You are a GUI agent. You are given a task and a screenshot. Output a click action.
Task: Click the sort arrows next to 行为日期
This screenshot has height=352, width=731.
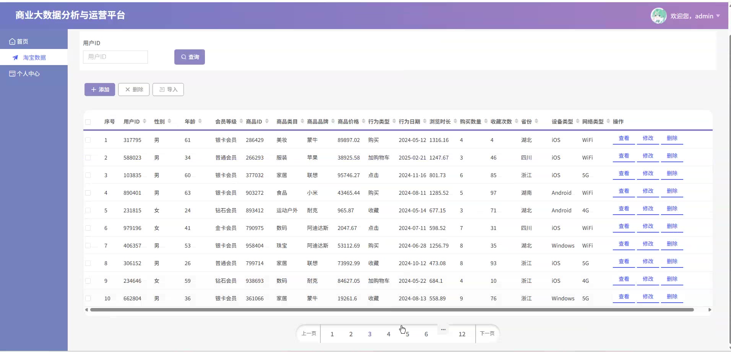pyautogui.click(x=425, y=121)
